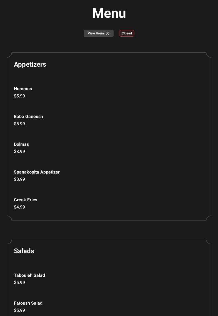Select the Salads section heading
The image size is (218, 316).
[x=24, y=251]
